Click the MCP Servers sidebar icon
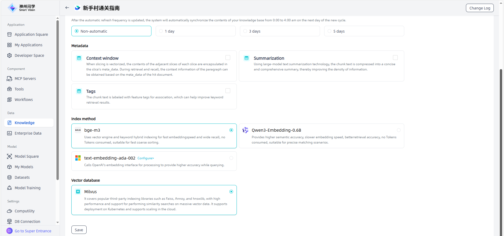 tap(9, 79)
